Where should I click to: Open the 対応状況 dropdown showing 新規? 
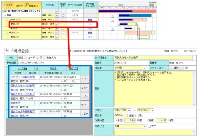pos(144,126)
